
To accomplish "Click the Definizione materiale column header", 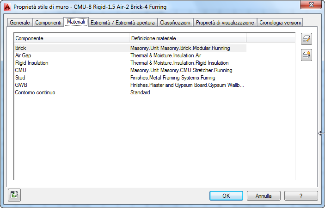I will [187, 38].
